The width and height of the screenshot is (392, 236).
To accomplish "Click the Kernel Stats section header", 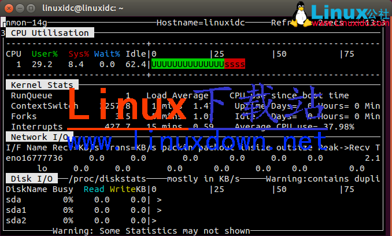I will 42,85.
